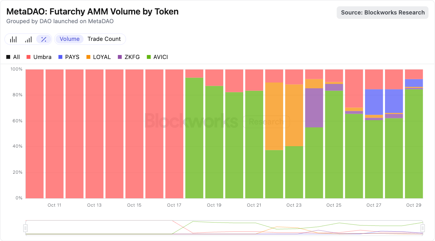
Task: Switch to the standard bar chart view
Action: point(13,39)
